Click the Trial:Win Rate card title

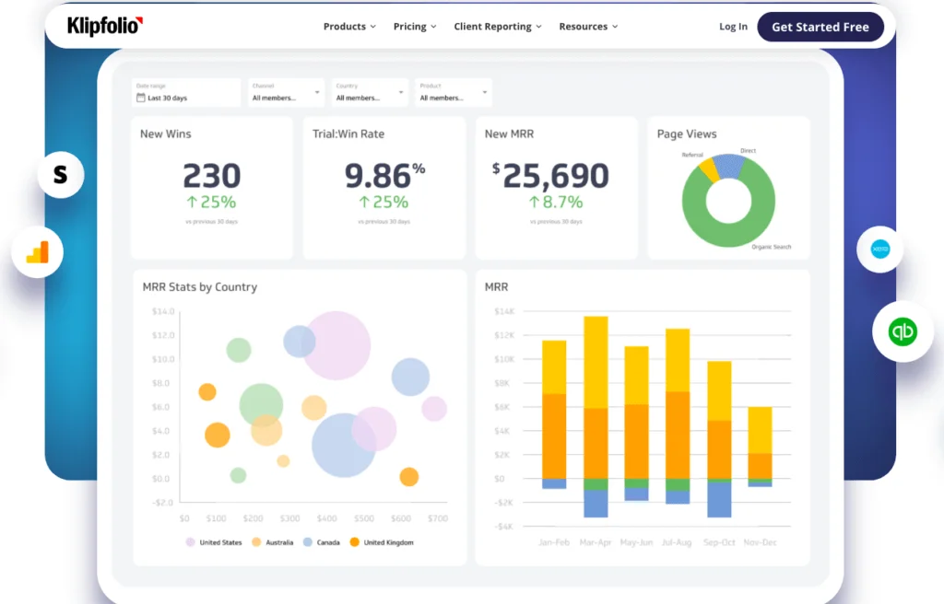348,134
